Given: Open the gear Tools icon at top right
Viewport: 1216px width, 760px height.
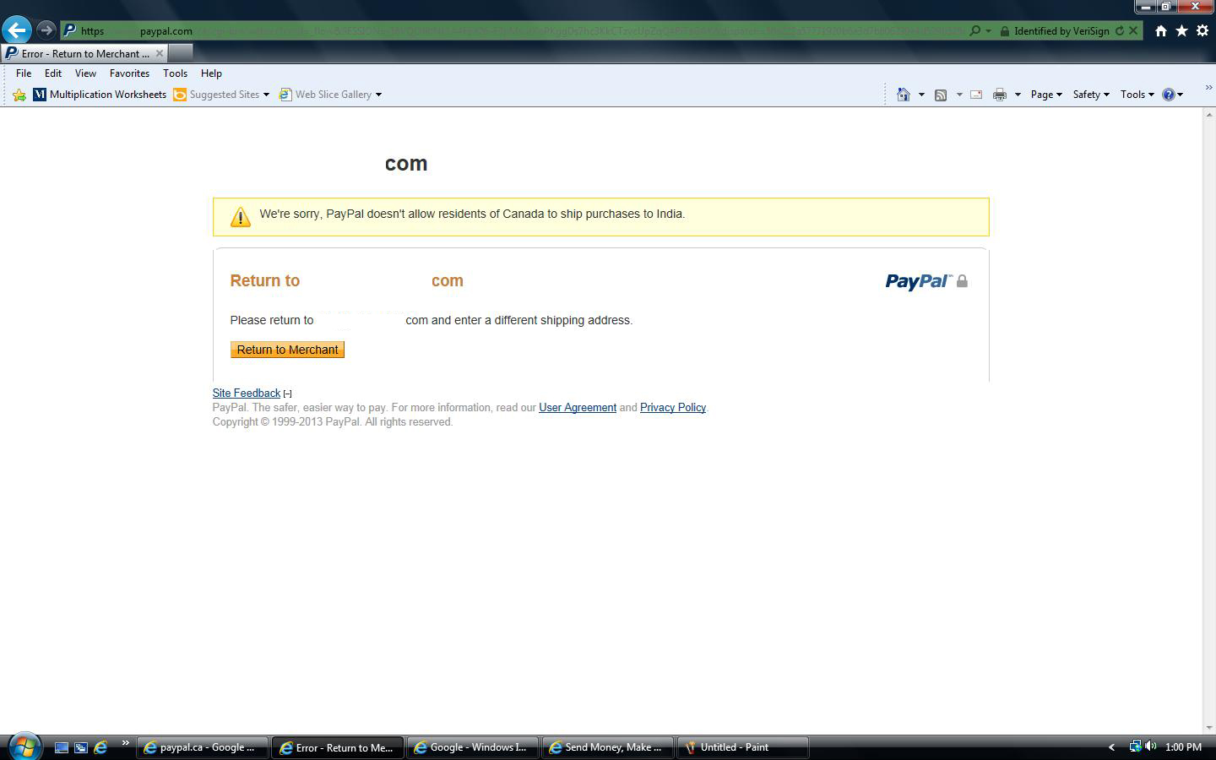Looking at the screenshot, I should [x=1202, y=30].
